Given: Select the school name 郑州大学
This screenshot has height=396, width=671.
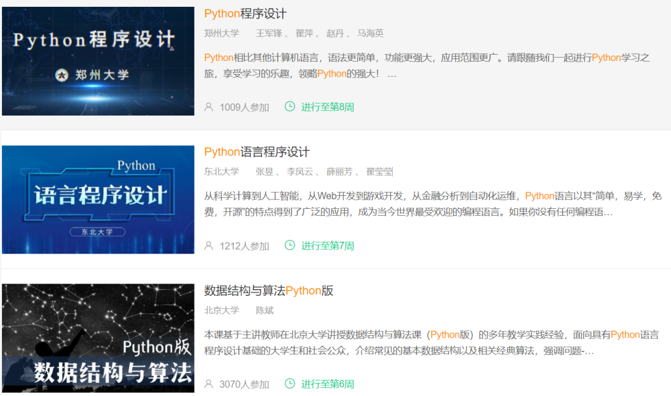Looking at the screenshot, I should (221, 34).
